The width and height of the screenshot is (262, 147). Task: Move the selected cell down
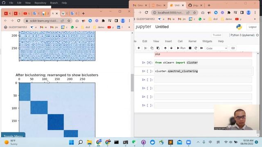point(171,48)
